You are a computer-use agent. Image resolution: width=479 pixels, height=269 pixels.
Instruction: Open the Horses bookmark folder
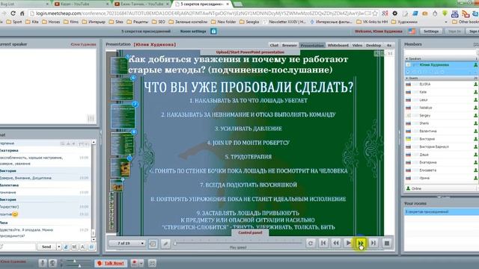[x=51, y=22]
